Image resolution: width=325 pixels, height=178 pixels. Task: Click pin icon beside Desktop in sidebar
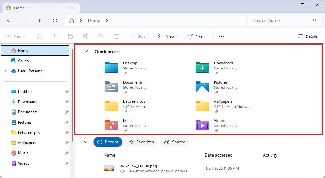point(67,92)
